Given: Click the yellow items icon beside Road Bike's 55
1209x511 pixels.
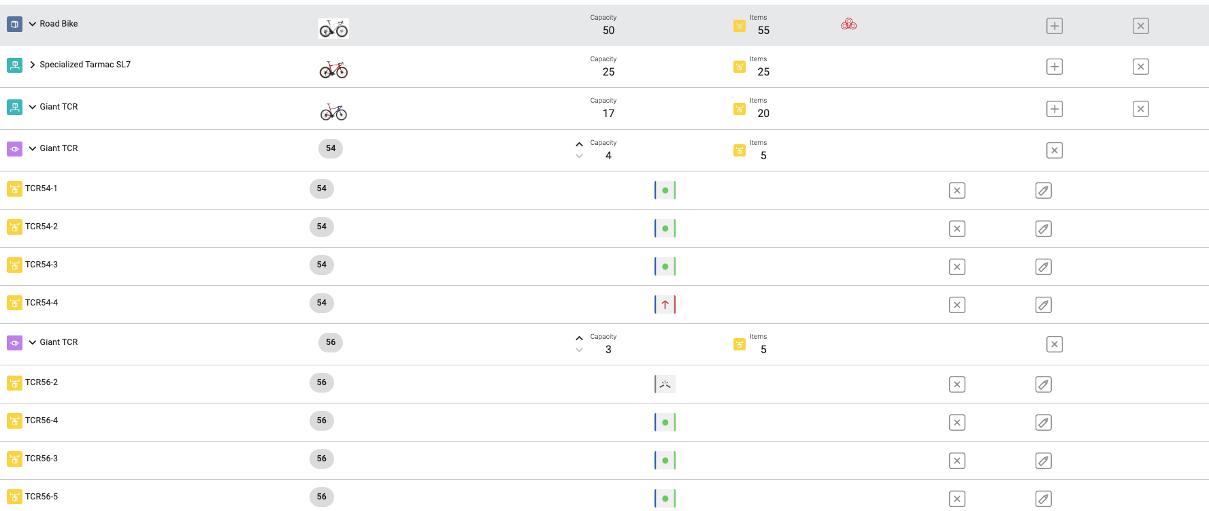Looking at the screenshot, I should click(x=739, y=26).
